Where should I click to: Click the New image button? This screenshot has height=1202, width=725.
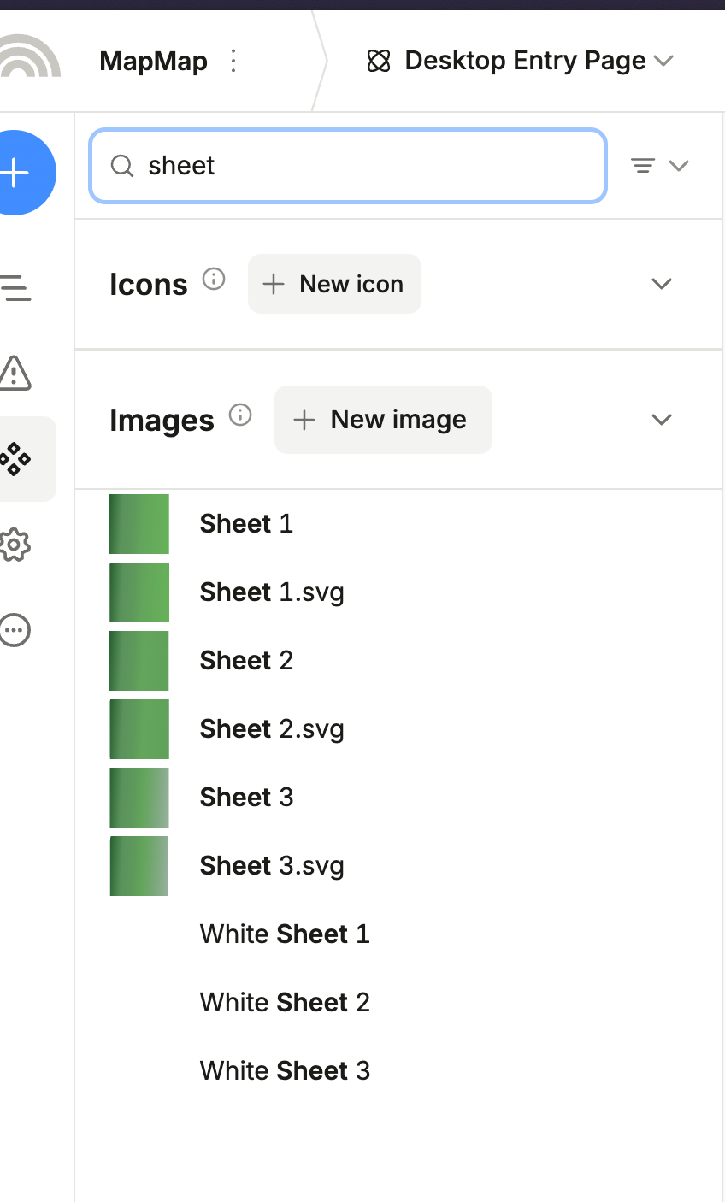383,420
